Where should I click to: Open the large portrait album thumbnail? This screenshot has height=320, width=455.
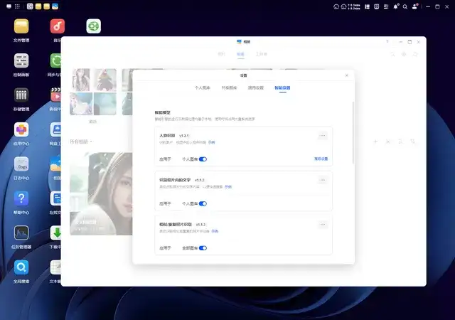click(101, 193)
